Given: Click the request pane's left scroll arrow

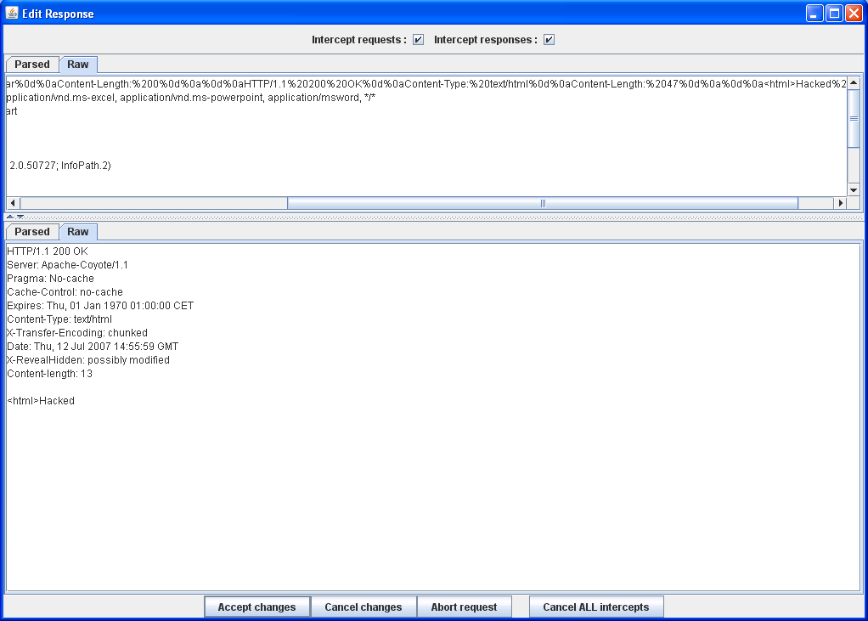Looking at the screenshot, I should (13, 203).
